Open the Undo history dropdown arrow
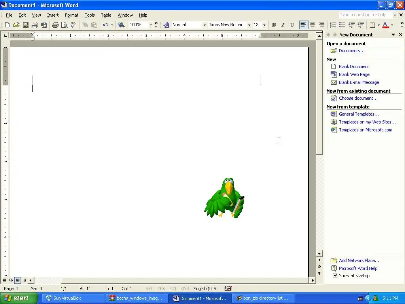 coord(112,25)
